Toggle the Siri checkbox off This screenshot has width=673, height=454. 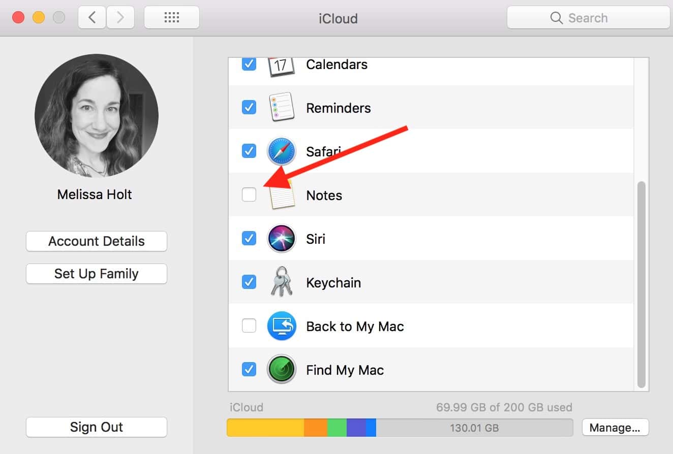tap(249, 238)
